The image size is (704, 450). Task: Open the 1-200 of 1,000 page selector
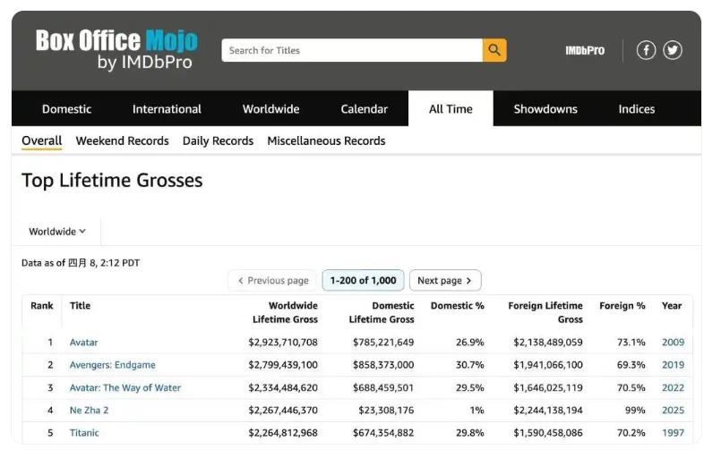[363, 280]
